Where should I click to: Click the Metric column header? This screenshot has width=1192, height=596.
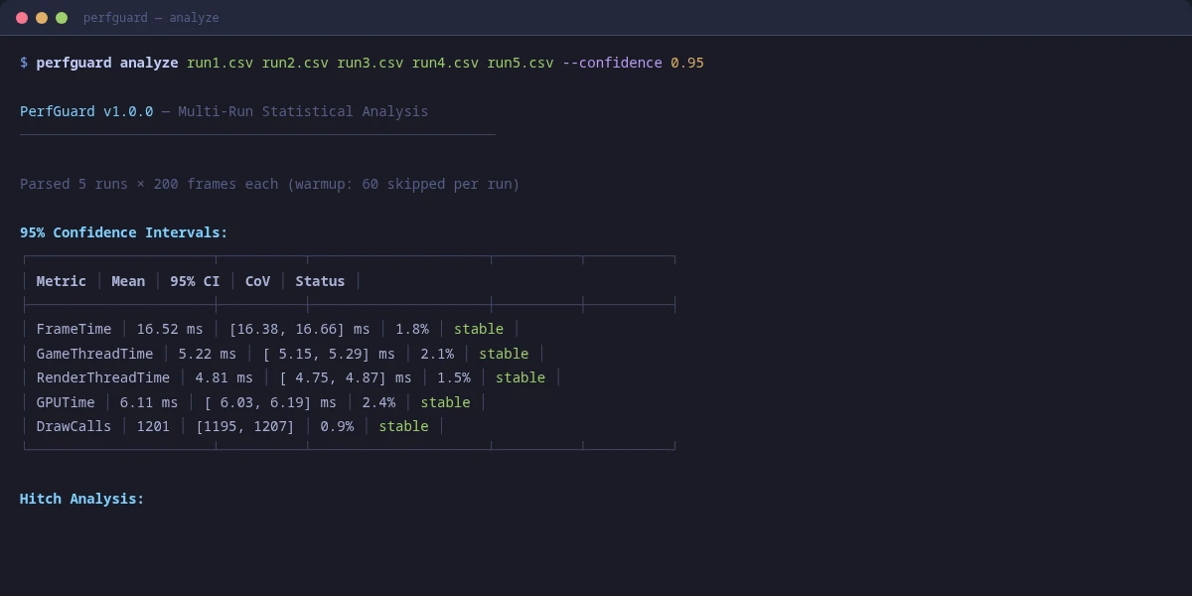(x=61, y=281)
